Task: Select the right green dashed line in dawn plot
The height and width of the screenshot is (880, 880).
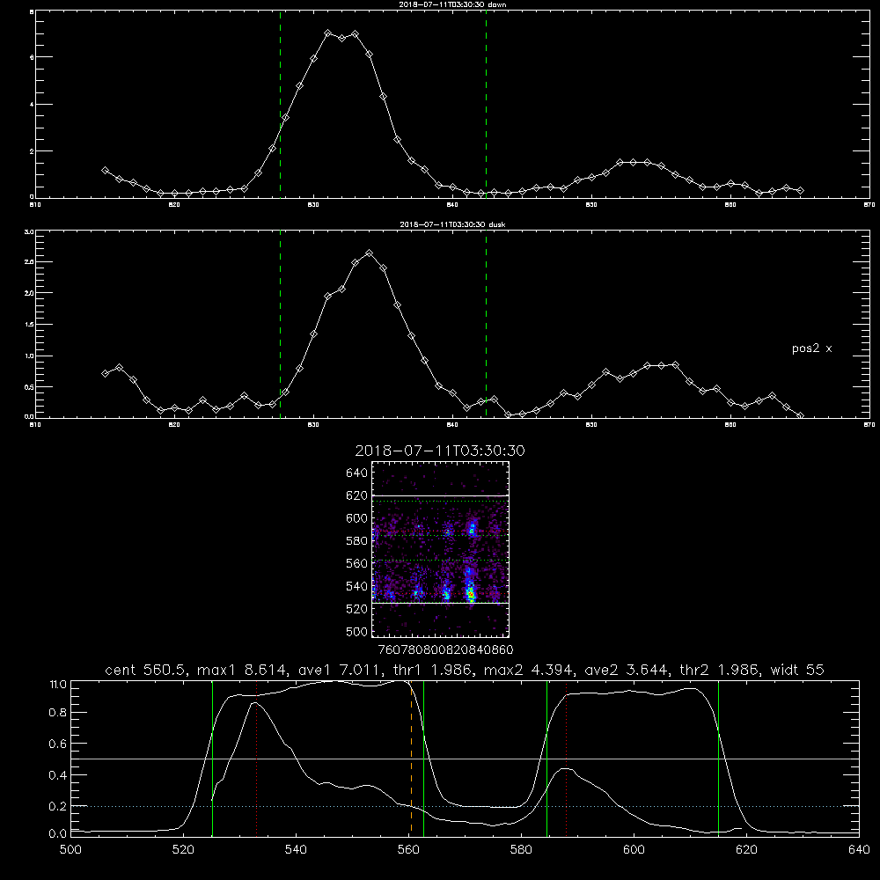Action: click(x=486, y=104)
